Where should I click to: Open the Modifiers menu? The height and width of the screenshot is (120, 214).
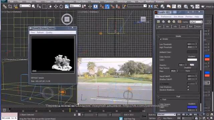tap(58, 2)
